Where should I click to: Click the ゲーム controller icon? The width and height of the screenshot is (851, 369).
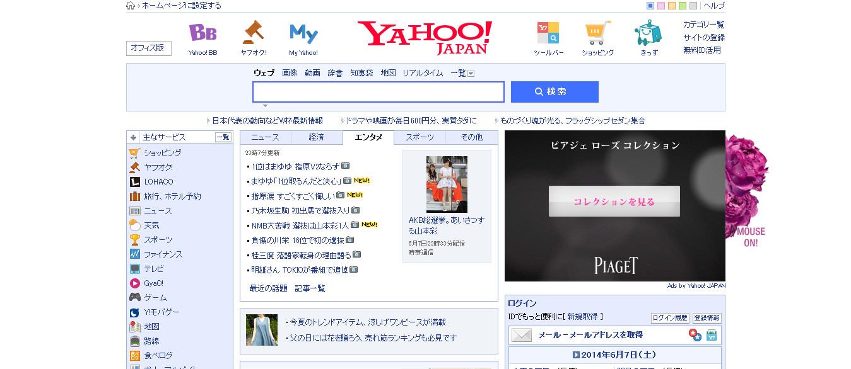(x=134, y=298)
